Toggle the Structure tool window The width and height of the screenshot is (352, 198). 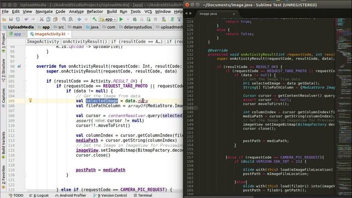pos(3,70)
